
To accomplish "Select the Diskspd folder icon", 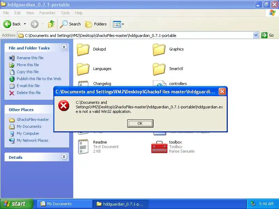I will 83,49.
